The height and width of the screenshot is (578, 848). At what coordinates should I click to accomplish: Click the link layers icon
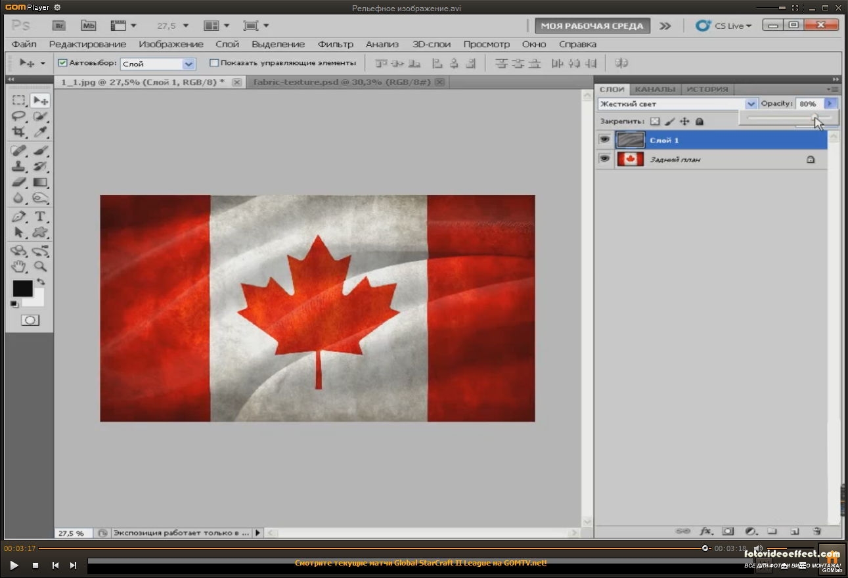point(683,531)
